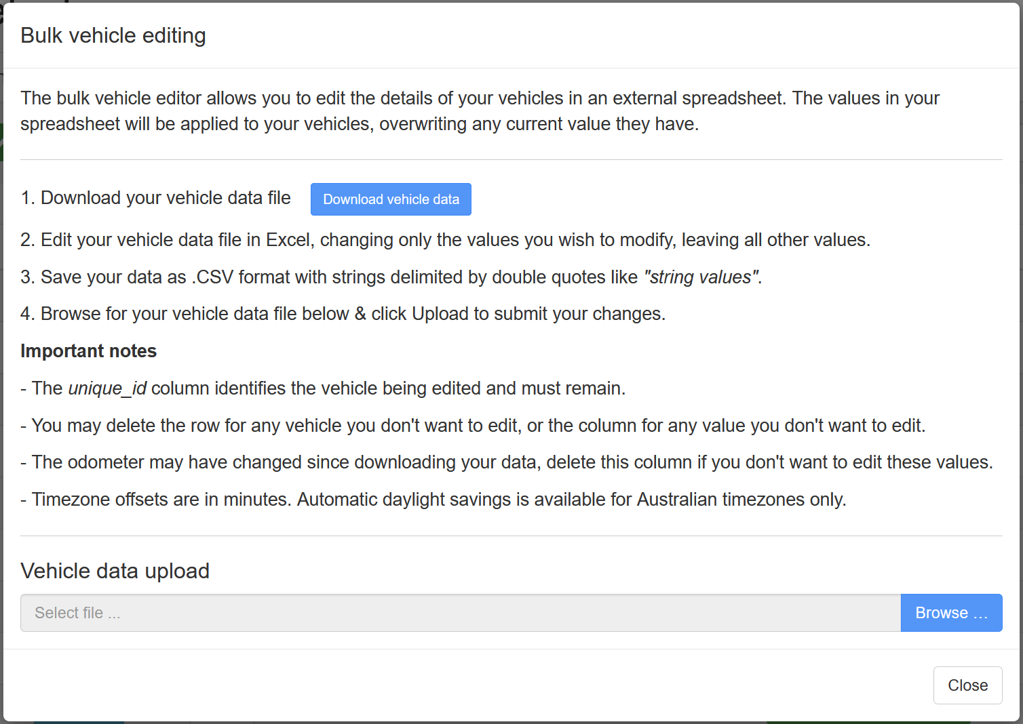Click the odometer may have changed note
Image resolution: width=1023 pixels, height=724 pixels.
(507, 462)
